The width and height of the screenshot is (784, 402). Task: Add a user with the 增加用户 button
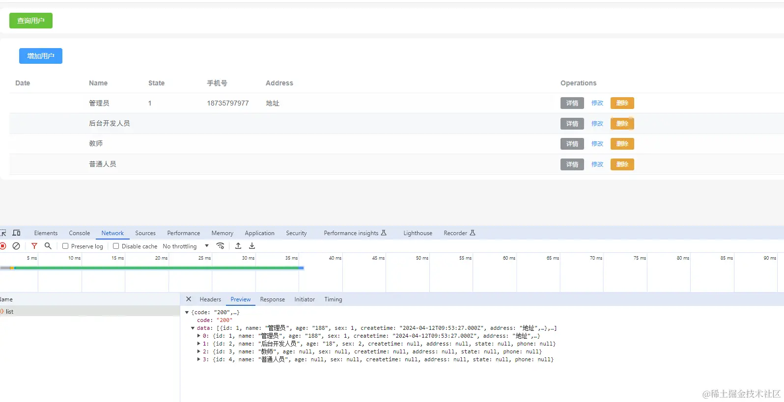point(41,56)
